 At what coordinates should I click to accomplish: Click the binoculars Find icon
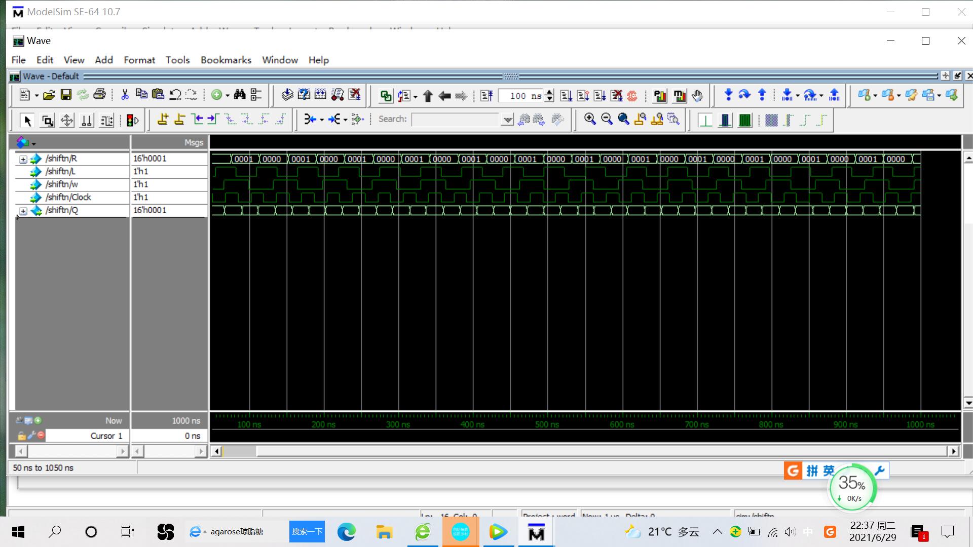240,95
